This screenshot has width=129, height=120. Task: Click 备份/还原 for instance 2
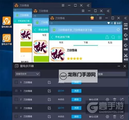coord(94,100)
